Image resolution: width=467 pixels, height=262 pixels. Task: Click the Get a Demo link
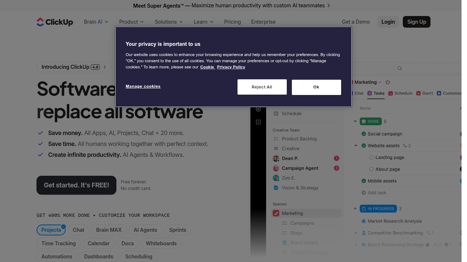356,22
